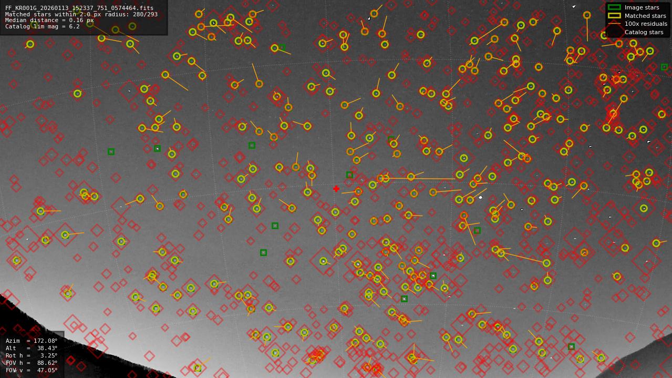The image size is (672, 378).
Task: Click the 'Image stars' legend label
Action: tap(642, 8)
